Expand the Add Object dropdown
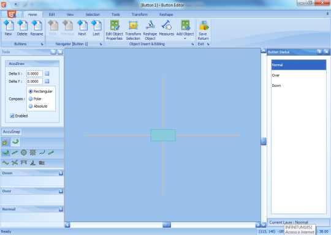Screen dimensions: 331x235 pyautogui.click(x=185, y=39)
